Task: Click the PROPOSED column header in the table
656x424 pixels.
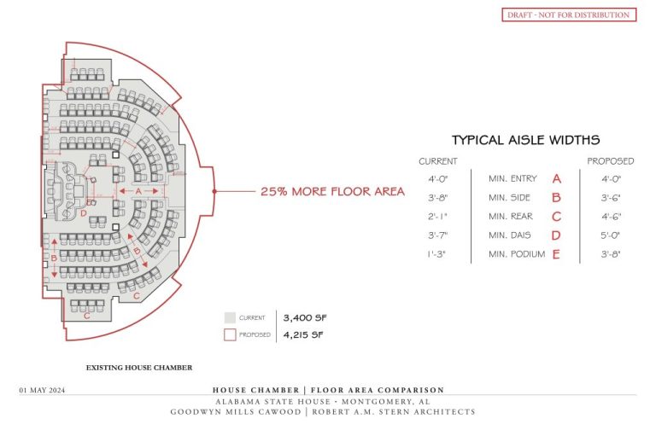Action: click(610, 161)
